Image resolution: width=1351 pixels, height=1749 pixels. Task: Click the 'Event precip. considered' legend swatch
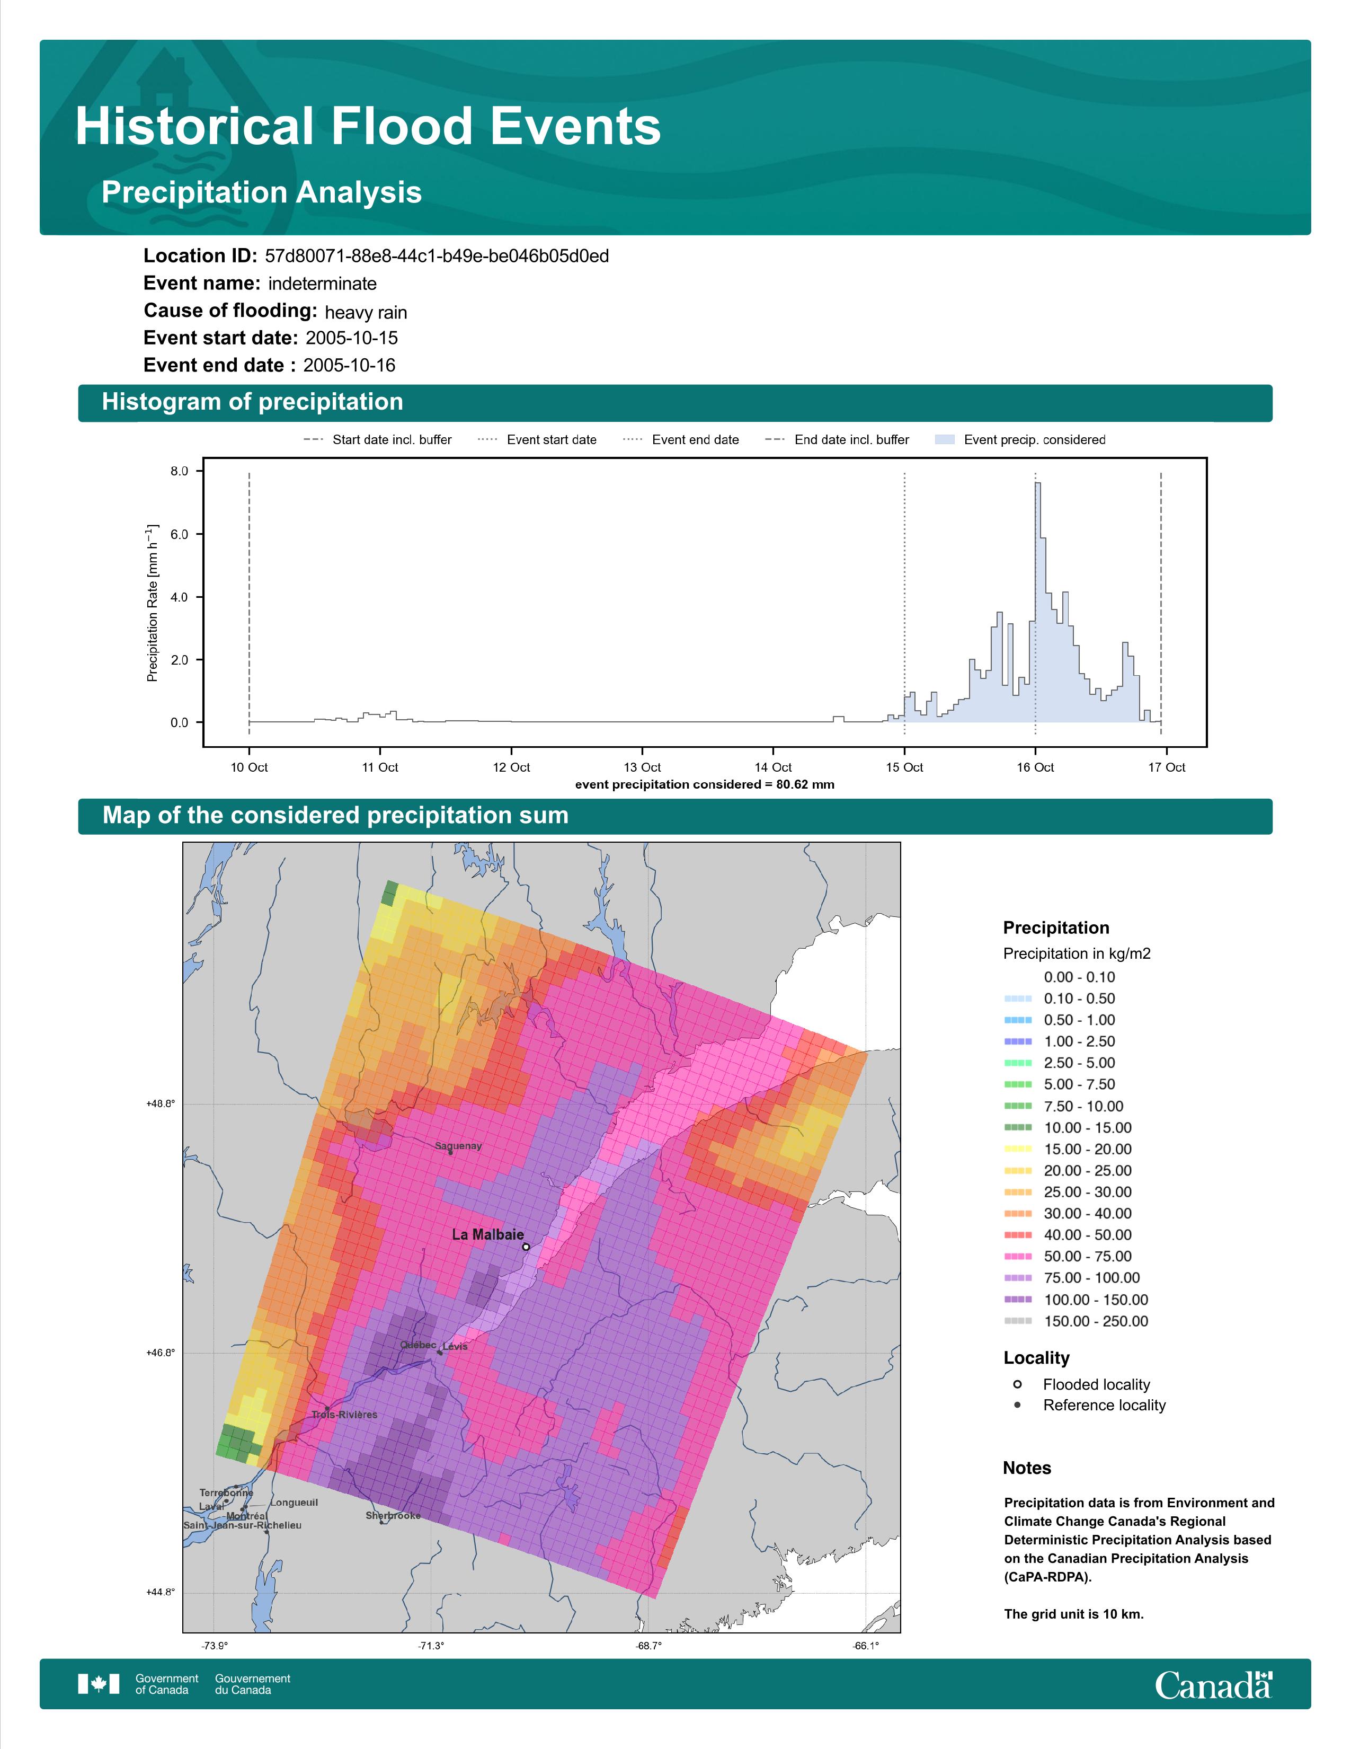(x=945, y=440)
